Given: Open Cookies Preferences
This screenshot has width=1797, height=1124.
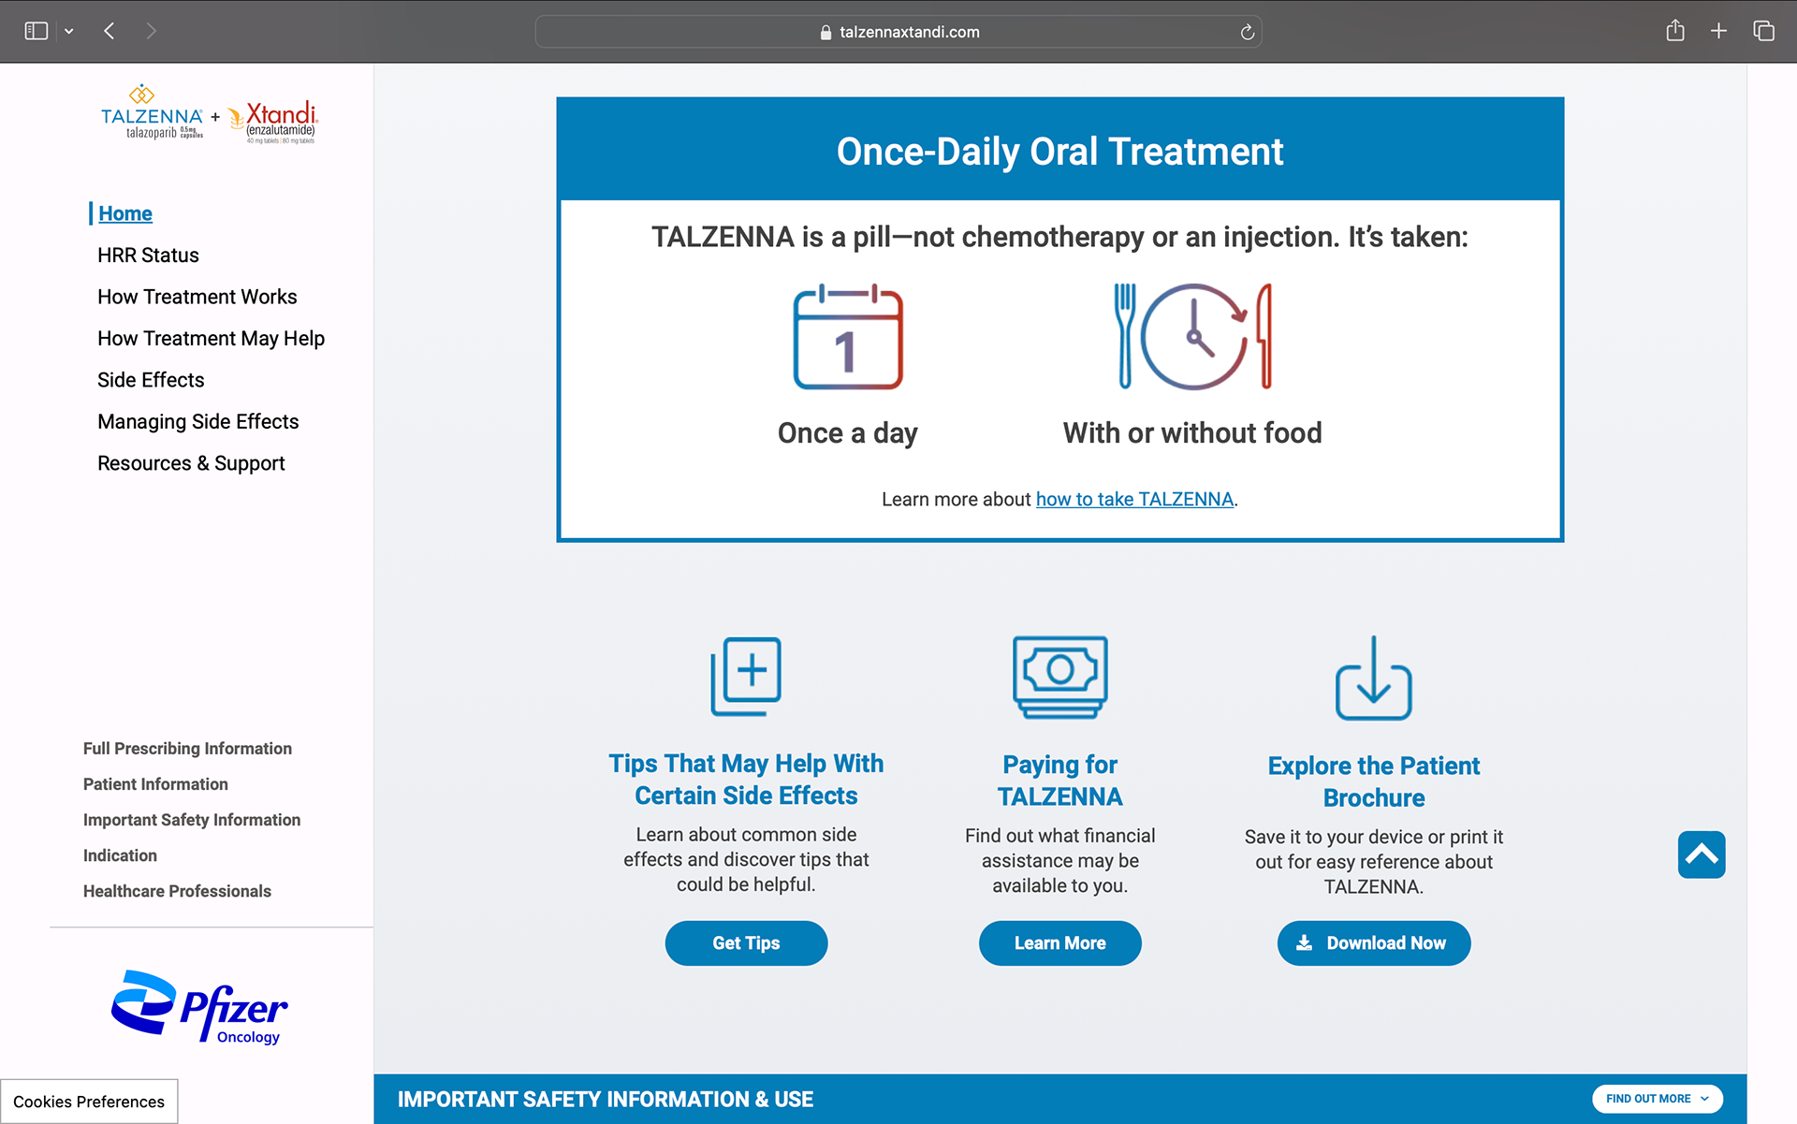Looking at the screenshot, I should pos(89,1102).
